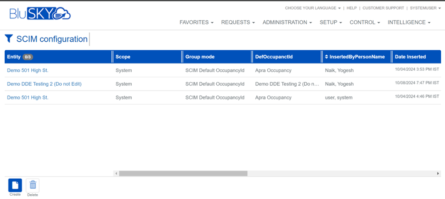The height and width of the screenshot is (199, 445).
Task: Click the horizontal scrollbar thumb
Action: click(183, 173)
